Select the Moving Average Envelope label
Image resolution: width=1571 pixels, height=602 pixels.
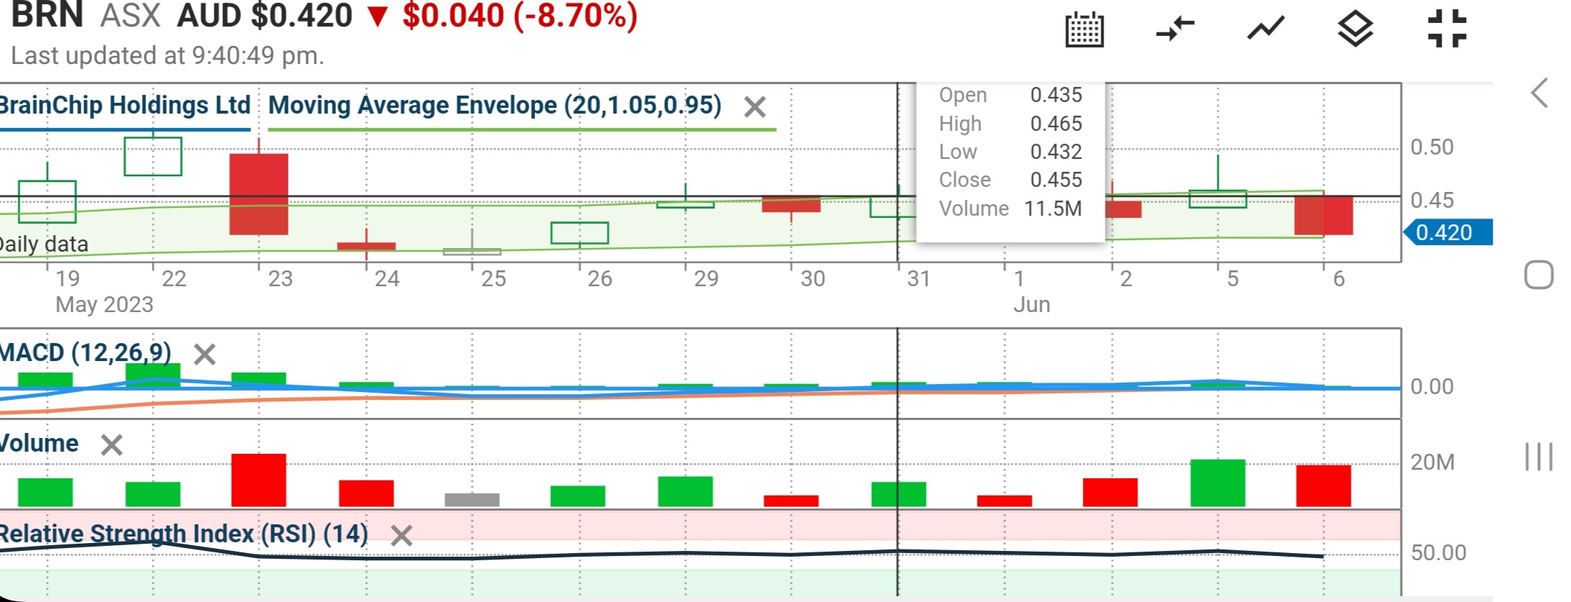[x=495, y=106]
